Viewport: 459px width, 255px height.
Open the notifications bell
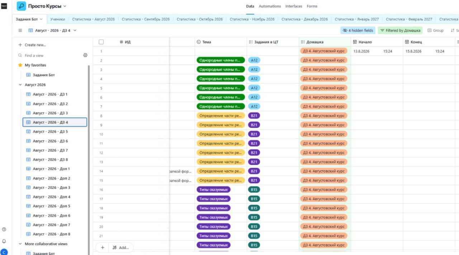tap(4, 241)
